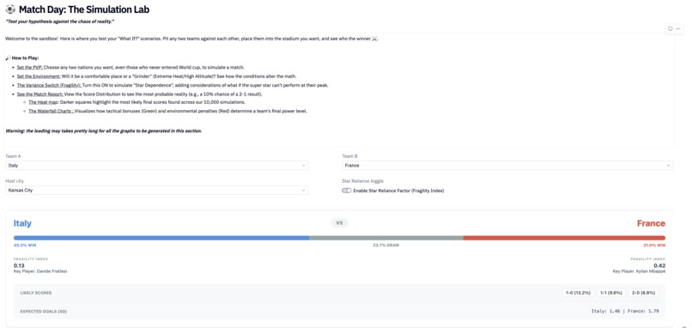Screen dimensions: 692x328
Task: Click the 1-1 (9.6%) likely score chip
Action: (x=610, y=293)
